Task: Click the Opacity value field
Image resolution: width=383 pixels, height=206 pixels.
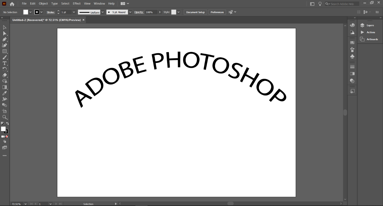Action: (x=151, y=12)
